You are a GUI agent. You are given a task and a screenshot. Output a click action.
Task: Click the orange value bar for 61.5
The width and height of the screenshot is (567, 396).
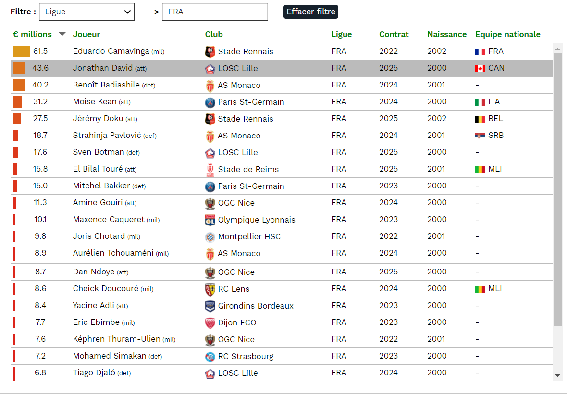22,51
